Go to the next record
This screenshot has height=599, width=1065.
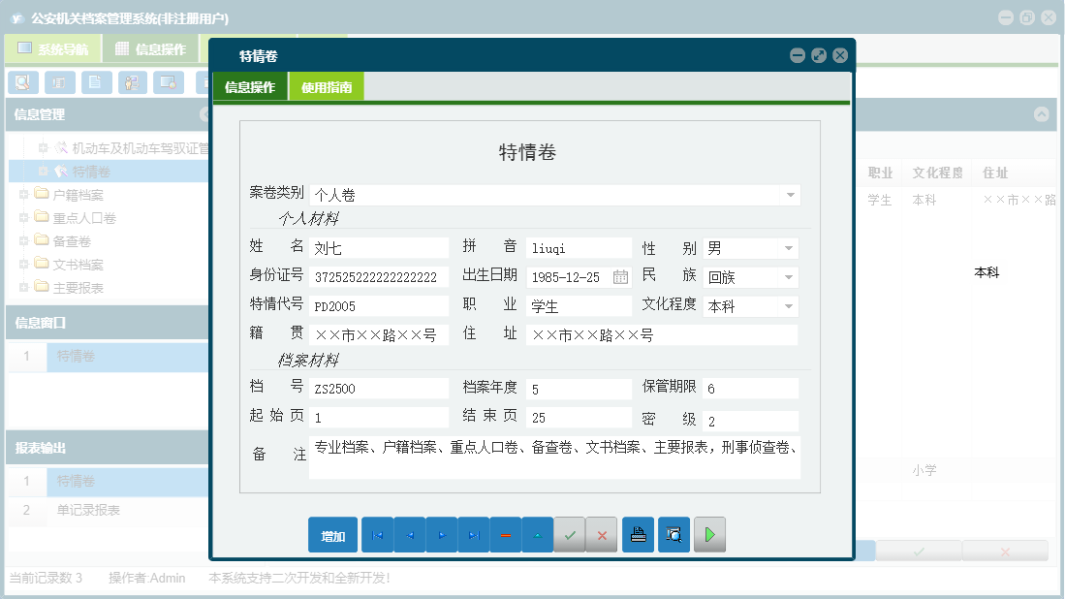click(441, 534)
